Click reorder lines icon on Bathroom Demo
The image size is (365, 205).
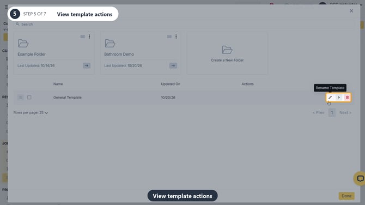169,37
